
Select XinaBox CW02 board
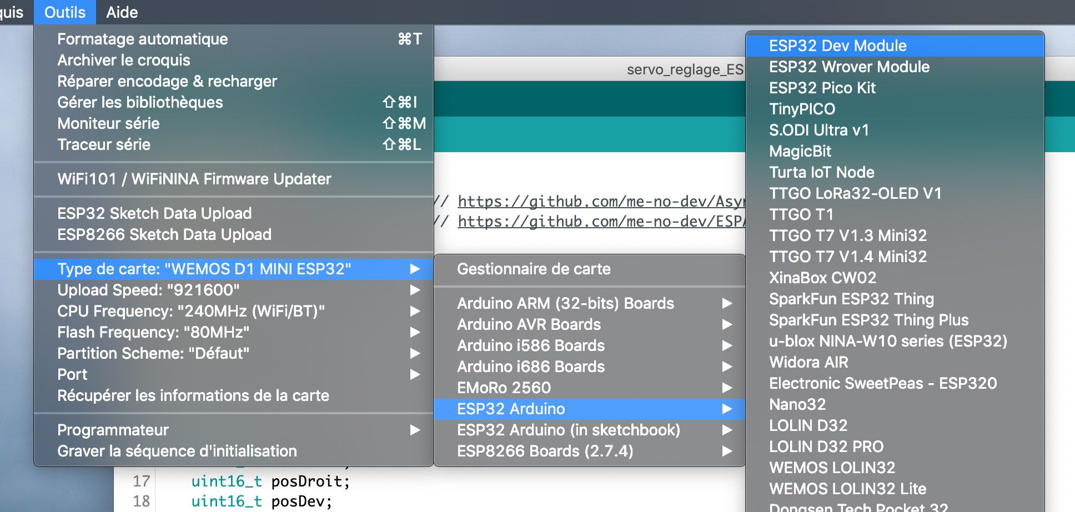[895, 278]
